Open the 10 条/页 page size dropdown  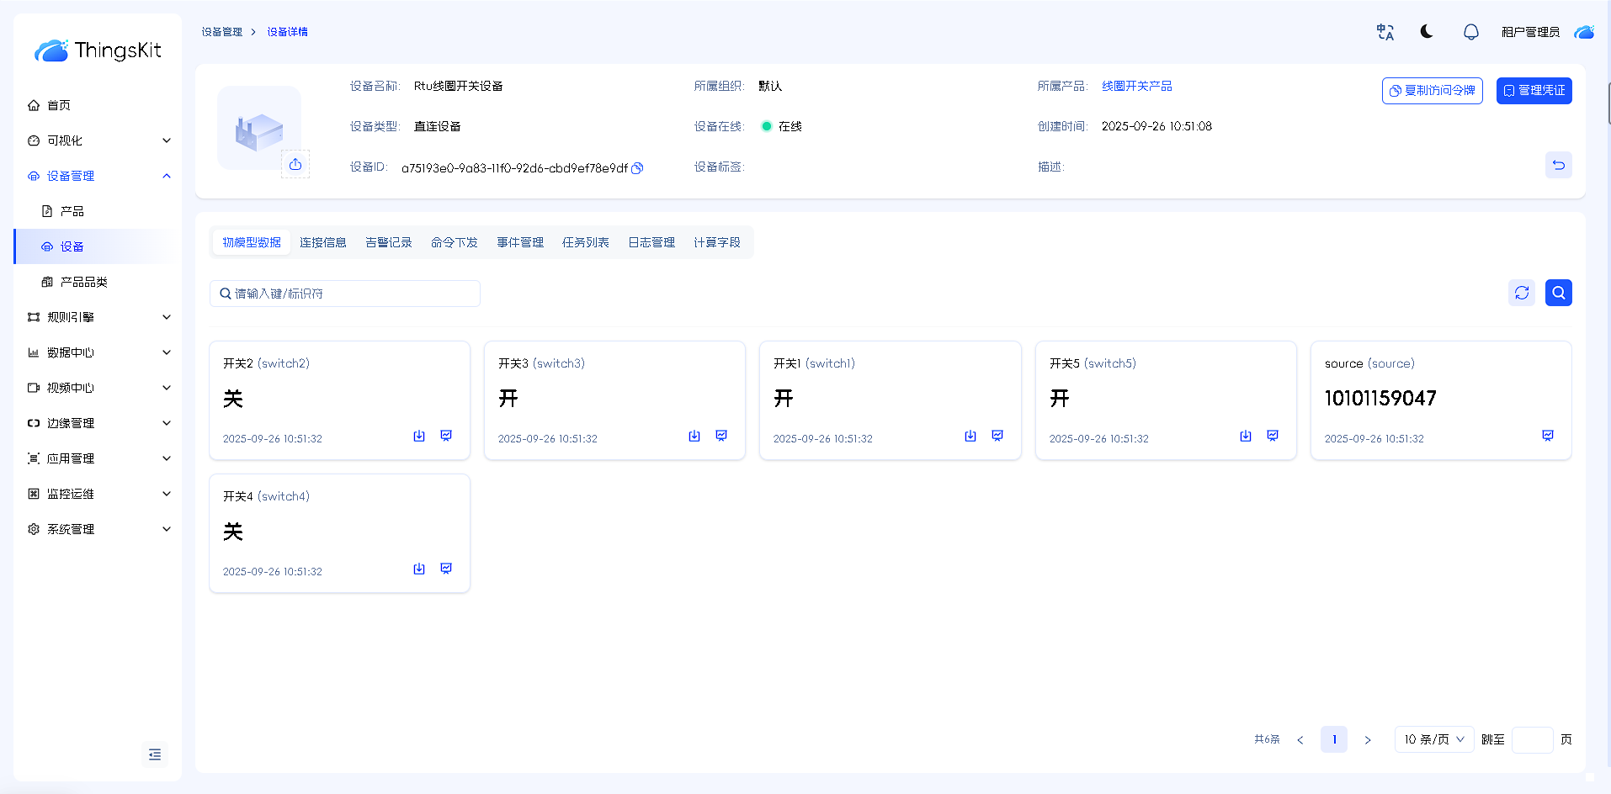click(x=1433, y=739)
